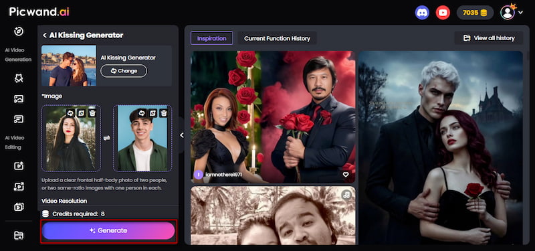
Task: Click the 'AI Video Generation' sidebar label
Action: point(19,55)
